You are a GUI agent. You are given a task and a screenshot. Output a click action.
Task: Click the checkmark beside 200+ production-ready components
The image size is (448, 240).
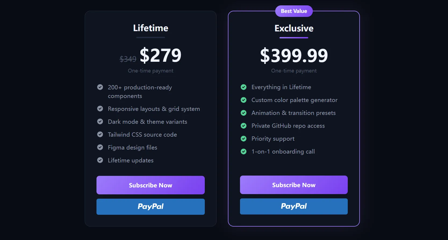point(100,87)
